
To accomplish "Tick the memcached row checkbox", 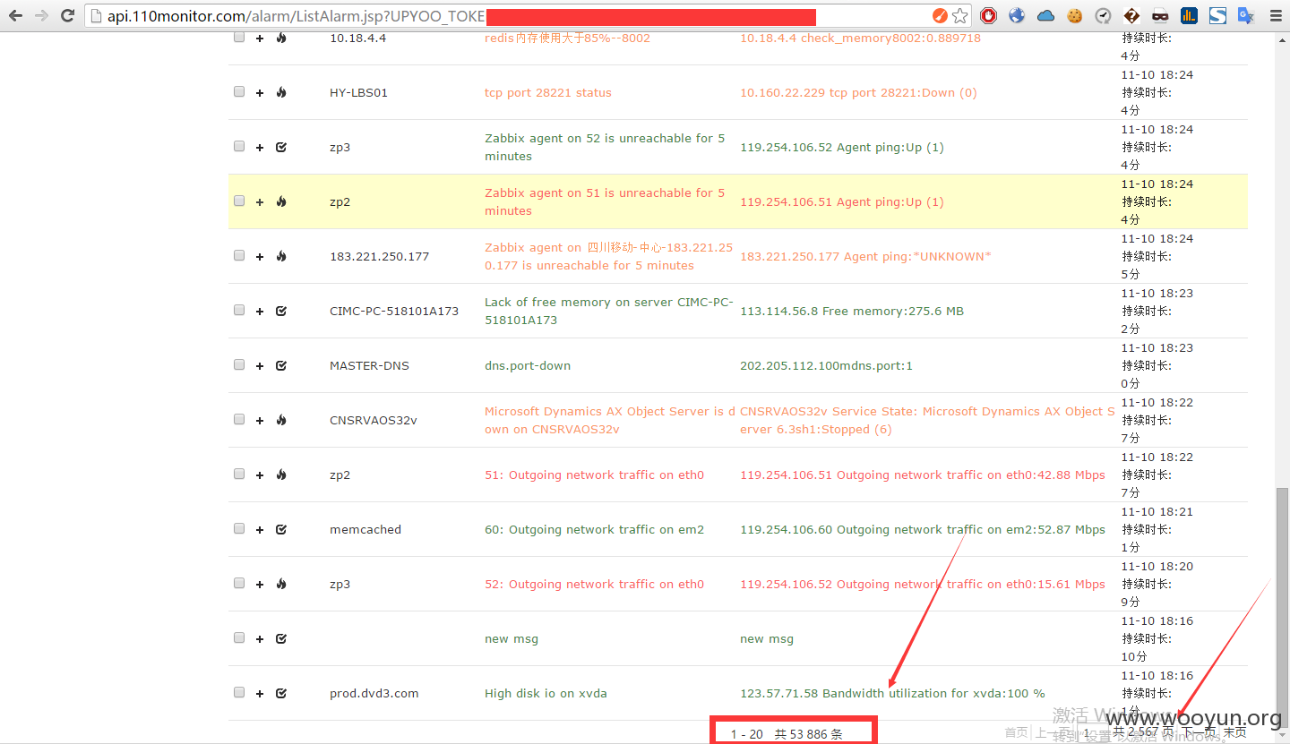I will 239,528.
